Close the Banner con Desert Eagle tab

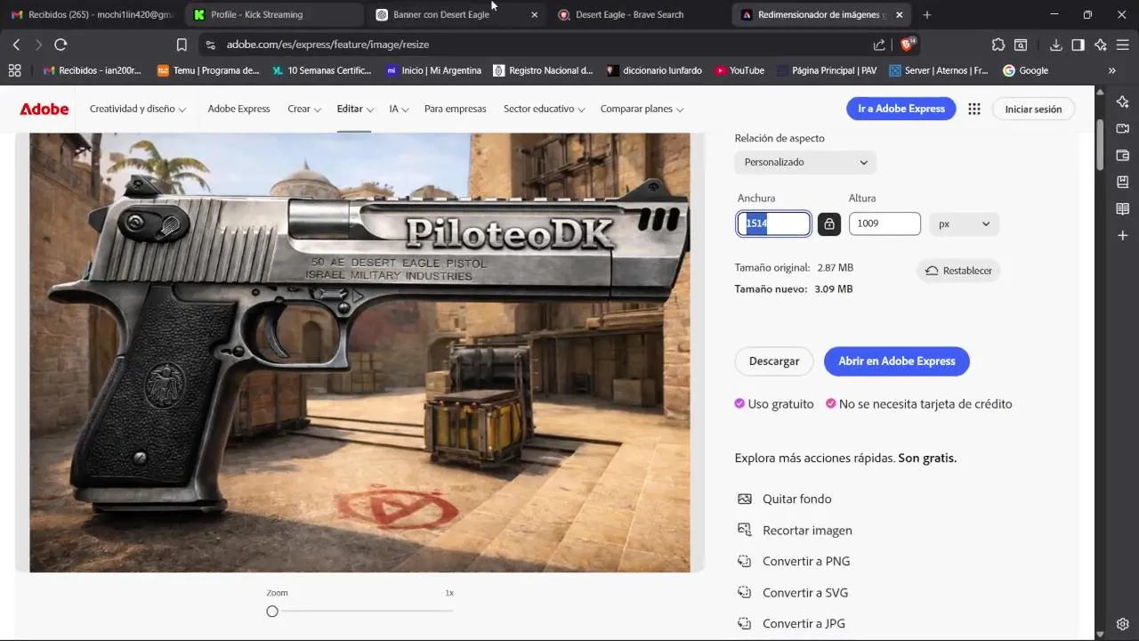pyautogui.click(x=534, y=15)
